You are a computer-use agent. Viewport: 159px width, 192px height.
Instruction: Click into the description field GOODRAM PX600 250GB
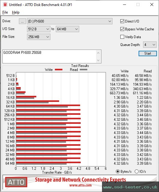[49, 56]
